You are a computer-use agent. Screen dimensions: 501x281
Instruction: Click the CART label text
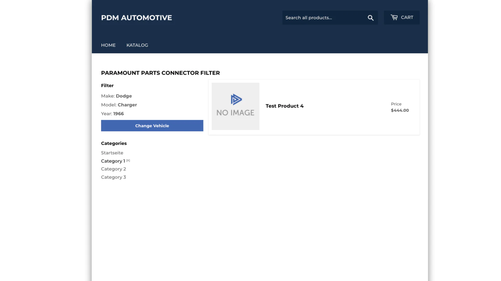[x=407, y=17]
